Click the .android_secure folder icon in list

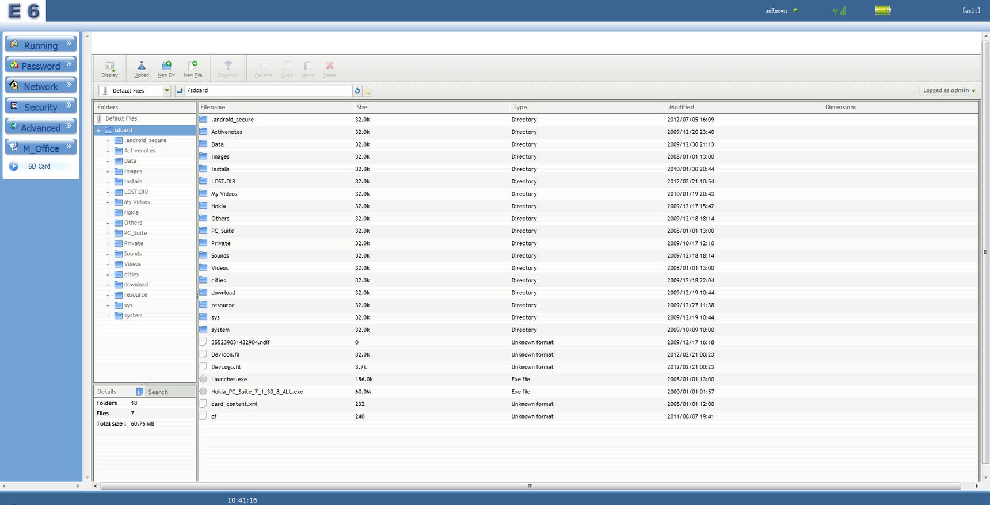coord(203,120)
